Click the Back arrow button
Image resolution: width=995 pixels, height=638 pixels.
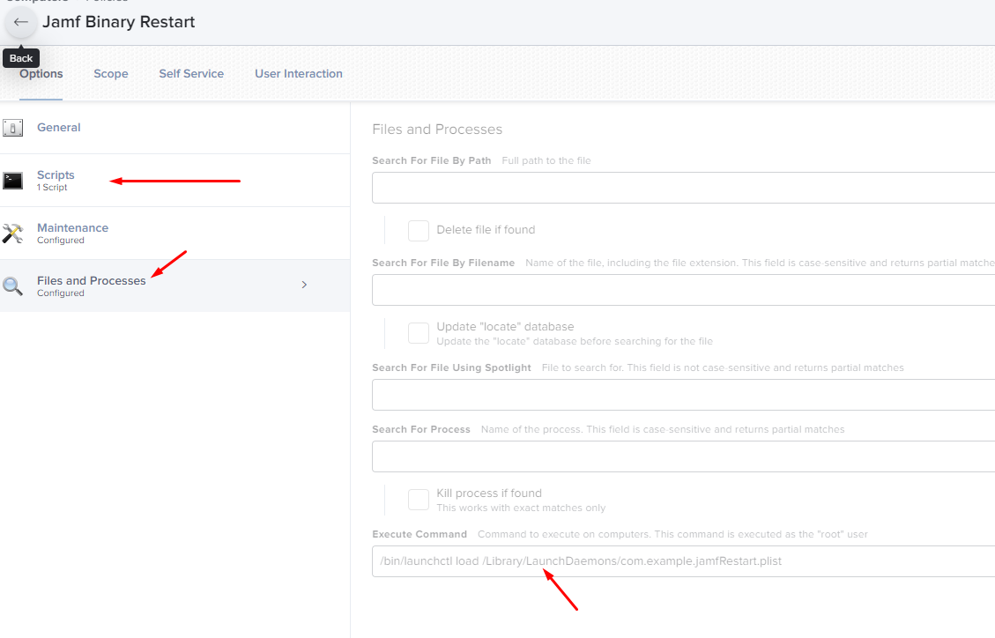click(x=20, y=22)
